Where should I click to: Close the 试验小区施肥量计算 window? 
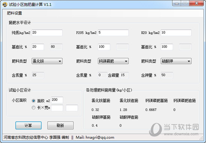(x=197, y=3)
